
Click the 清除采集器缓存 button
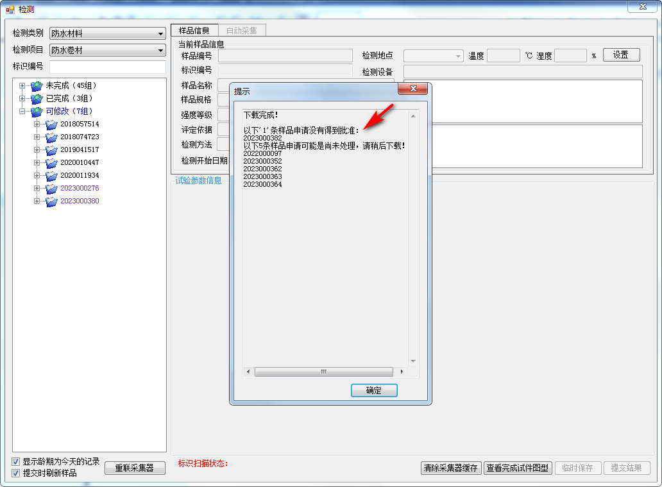pos(450,468)
